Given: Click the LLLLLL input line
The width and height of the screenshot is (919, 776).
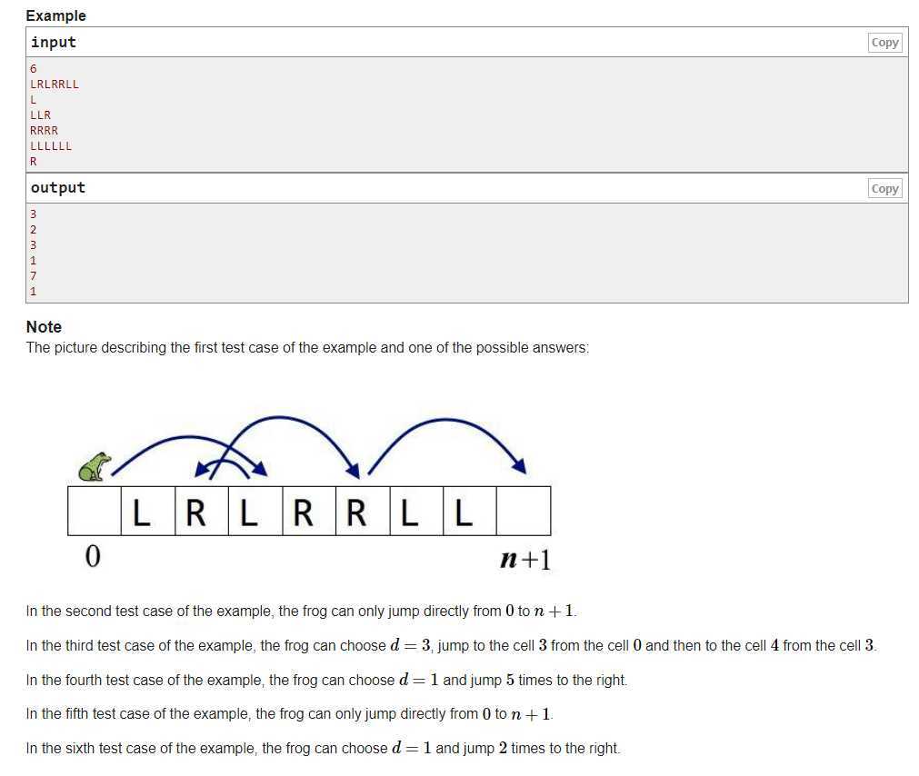Looking at the screenshot, I should 51,145.
